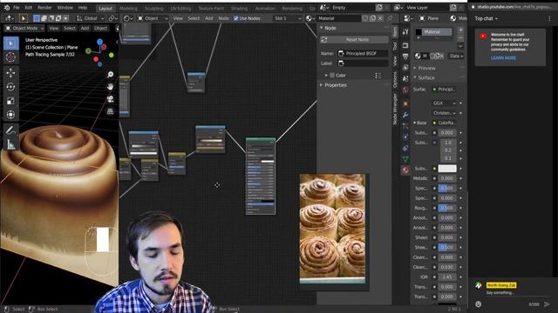Open the Output properties tab icon
Viewport: 558px width, 313px height.
pyautogui.click(x=405, y=57)
